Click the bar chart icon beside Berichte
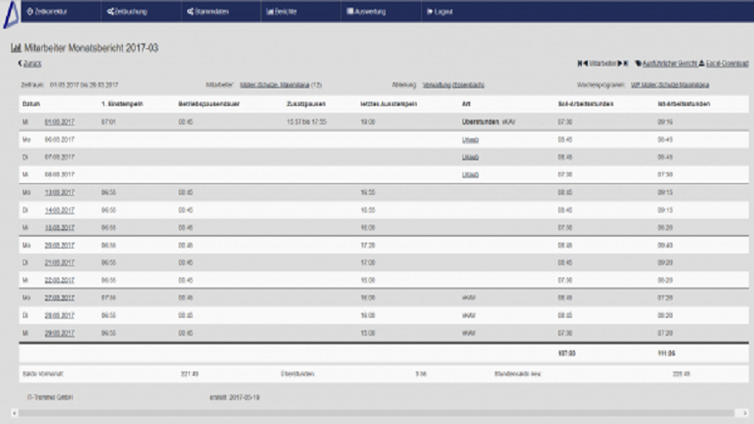The height and width of the screenshot is (424, 754). [269, 12]
